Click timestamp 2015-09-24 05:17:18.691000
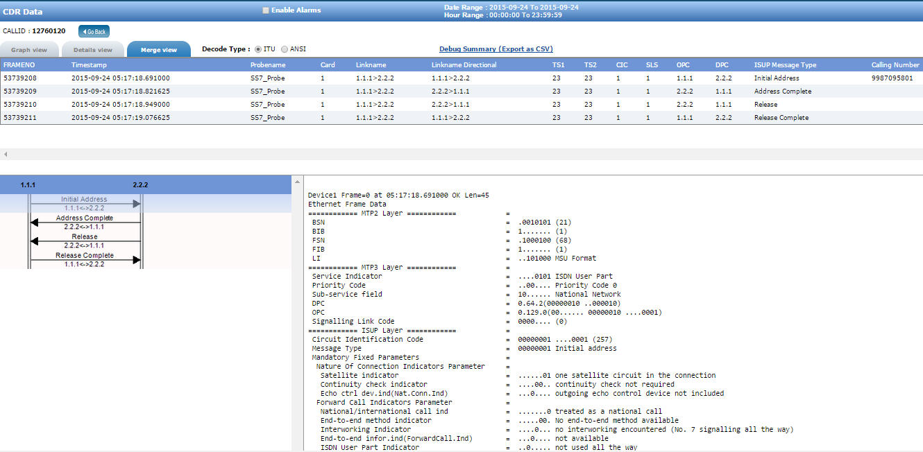 click(x=121, y=78)
